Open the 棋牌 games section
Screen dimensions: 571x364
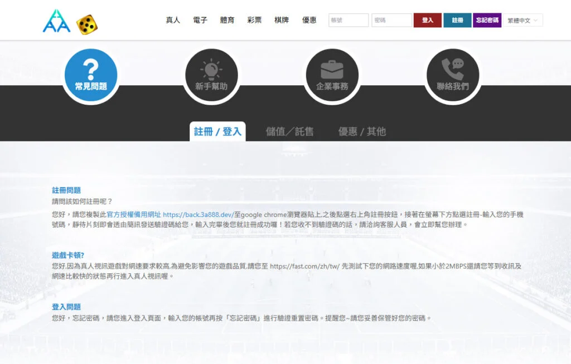(282, 20)
